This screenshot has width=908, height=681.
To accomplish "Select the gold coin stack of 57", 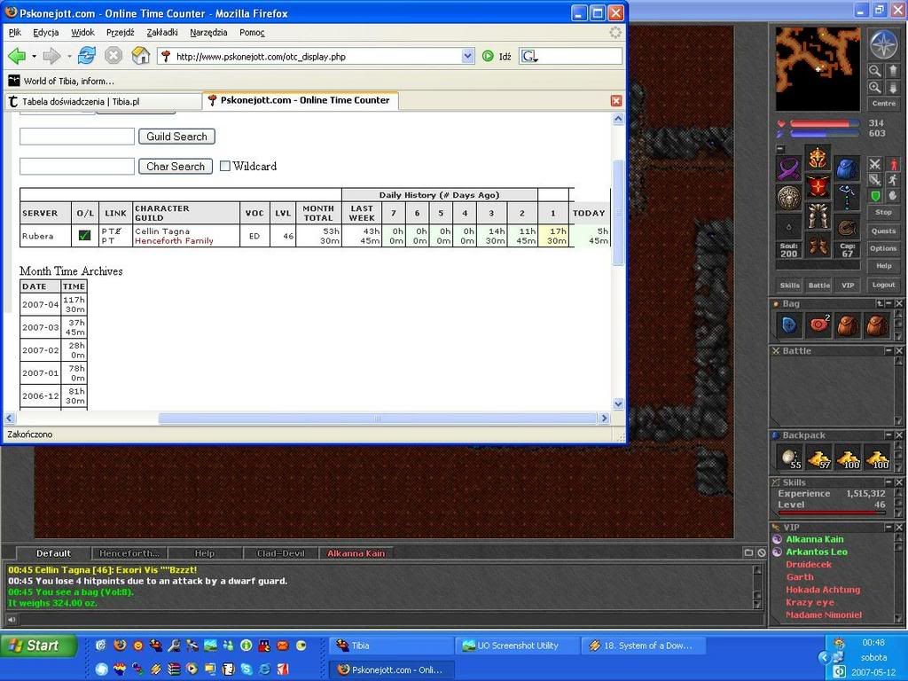I will [x=818, y=458].
